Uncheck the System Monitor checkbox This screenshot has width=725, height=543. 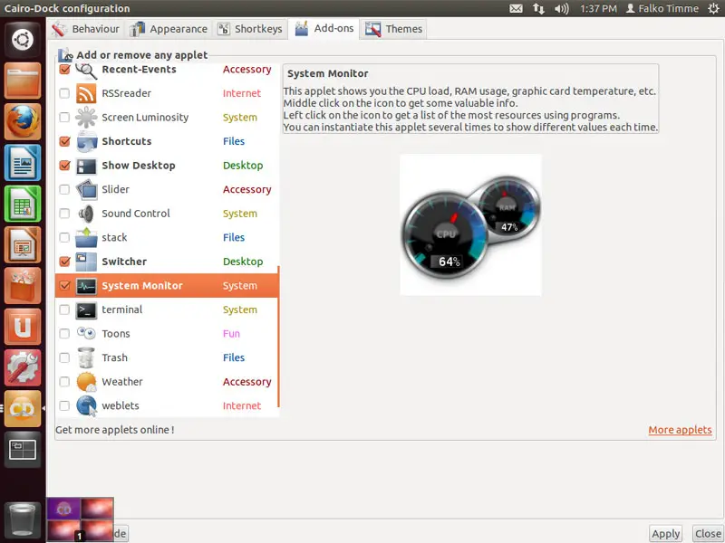click(64, 285)
